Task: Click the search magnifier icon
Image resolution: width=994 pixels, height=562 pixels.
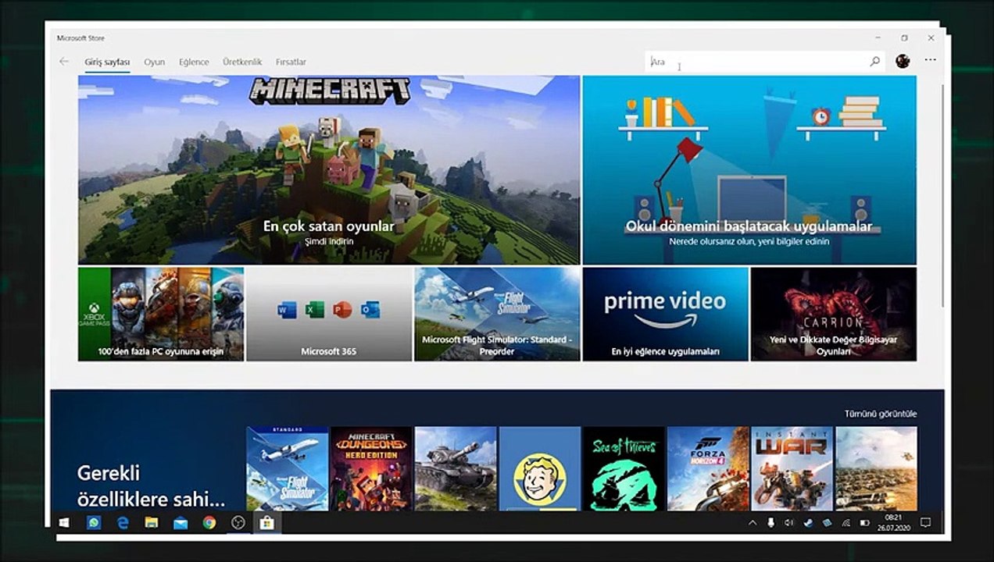Action: [x=874, y=62]
